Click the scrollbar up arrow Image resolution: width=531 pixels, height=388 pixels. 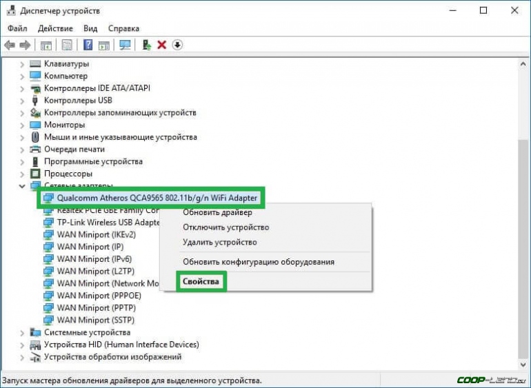click(523, 64)
